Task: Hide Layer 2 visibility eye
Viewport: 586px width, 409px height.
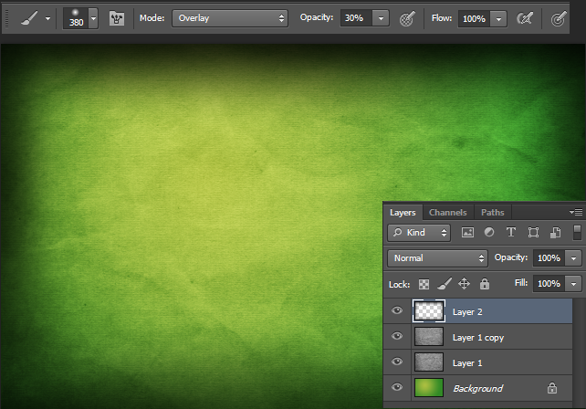Action: pyautogui.click(x=397, y=310)
